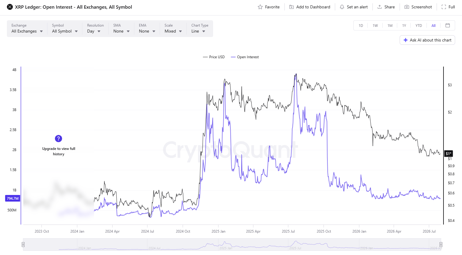Open the EMA None dropdown
This screenshot has width=462, height=255.
(x=147, y=29)
